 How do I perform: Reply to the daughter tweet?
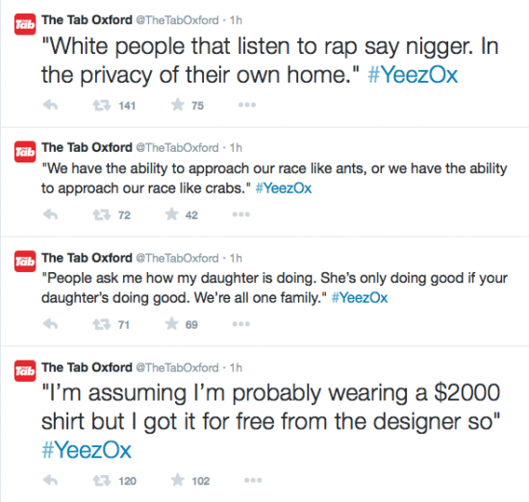click(51, 324)
